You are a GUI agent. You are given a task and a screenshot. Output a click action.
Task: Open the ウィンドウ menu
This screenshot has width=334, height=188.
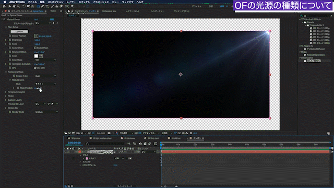[x=127, y=2]
